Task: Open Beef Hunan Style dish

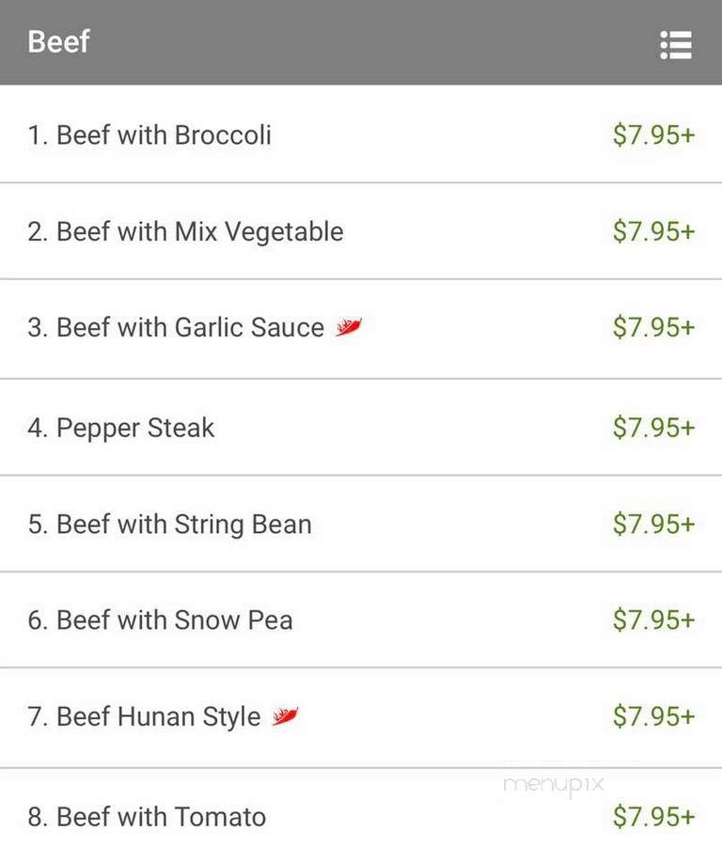Action: [361, 717]
